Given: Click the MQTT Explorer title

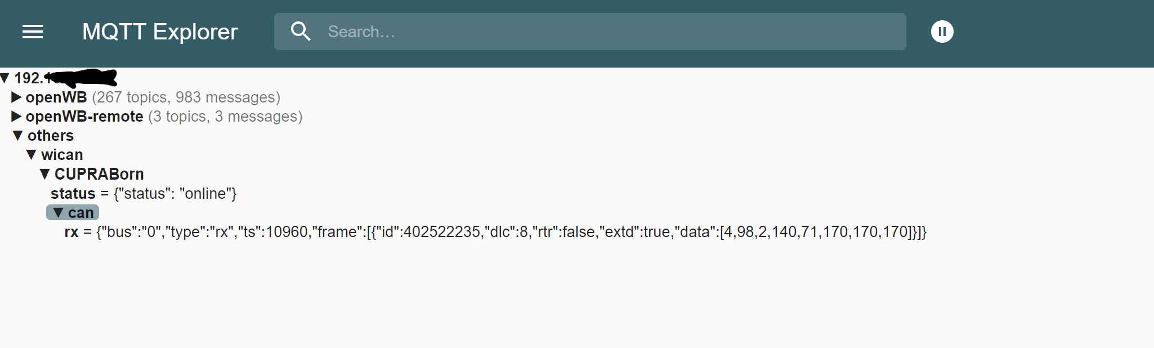Looking at the screenshot, I should click(160, 32).
